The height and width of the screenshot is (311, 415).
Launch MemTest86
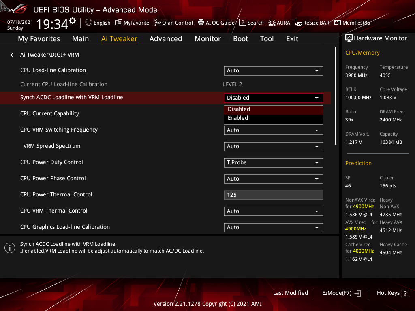point(352,23)
